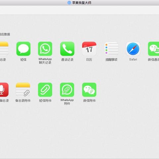Click the 短信 text label
The height and width of the screenshot is (159, 159).
(x=23, y=60)
